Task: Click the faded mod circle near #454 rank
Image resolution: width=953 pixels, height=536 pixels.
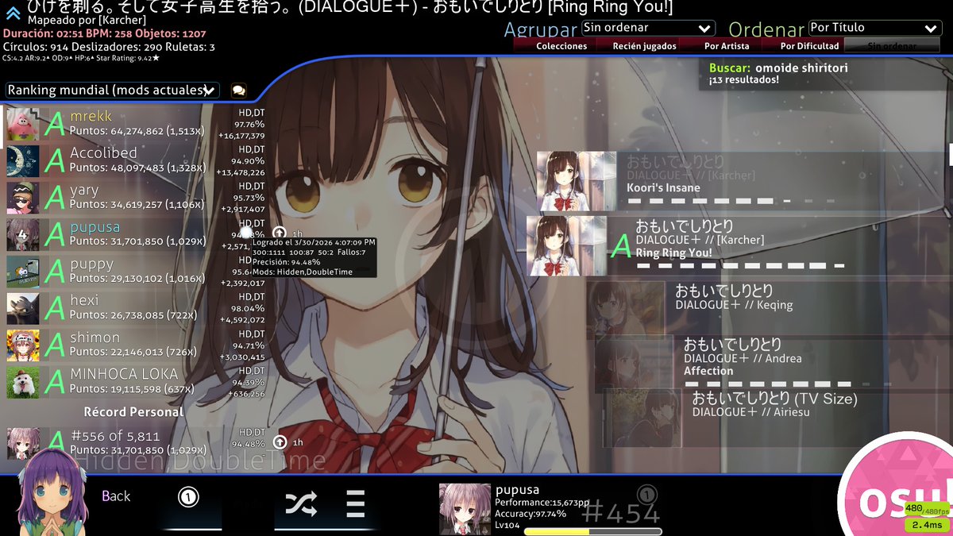Action: [x=647, y=495]
